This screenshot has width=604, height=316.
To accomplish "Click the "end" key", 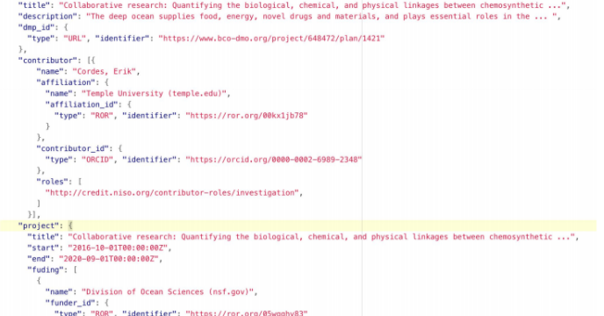I will (38, 259).
